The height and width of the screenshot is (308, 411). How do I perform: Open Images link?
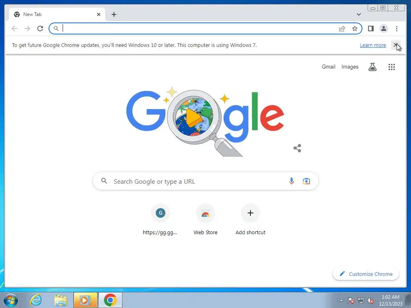tap(350, 67)
